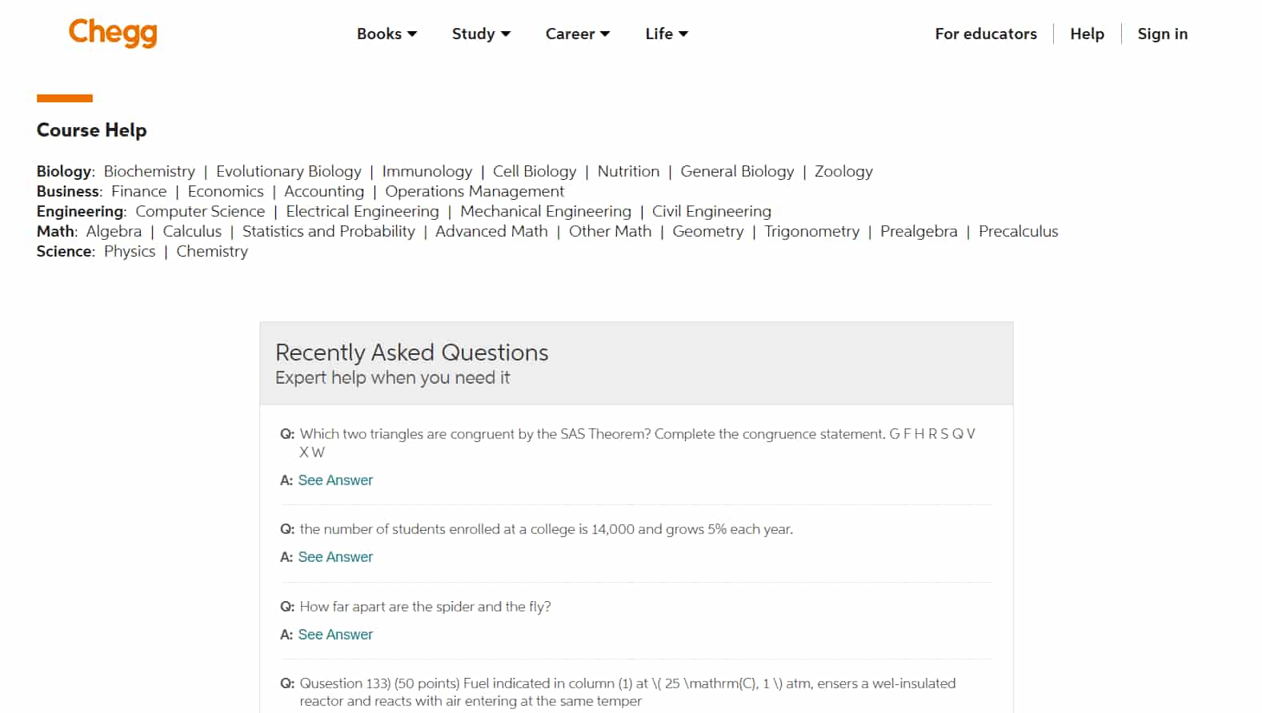Image resolution: width=1262 pixels, height=713 pixels.
Task: Click the Sign in link
Action: [1162, 34]
